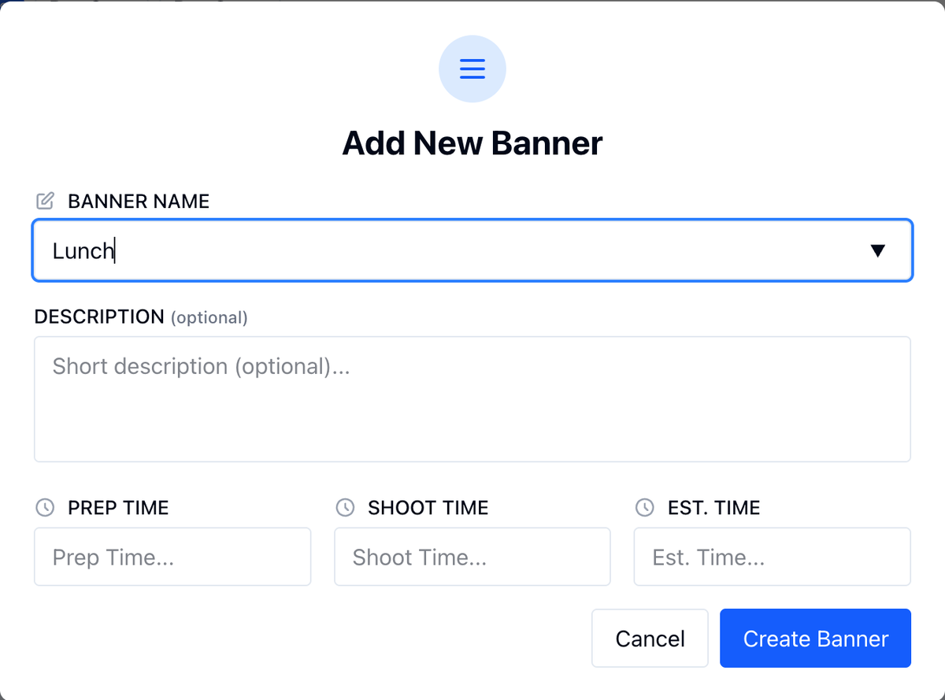Click the PREP TIME label text
The width and height of the screenshot is (945, 700).
click(x=118, y=508)
